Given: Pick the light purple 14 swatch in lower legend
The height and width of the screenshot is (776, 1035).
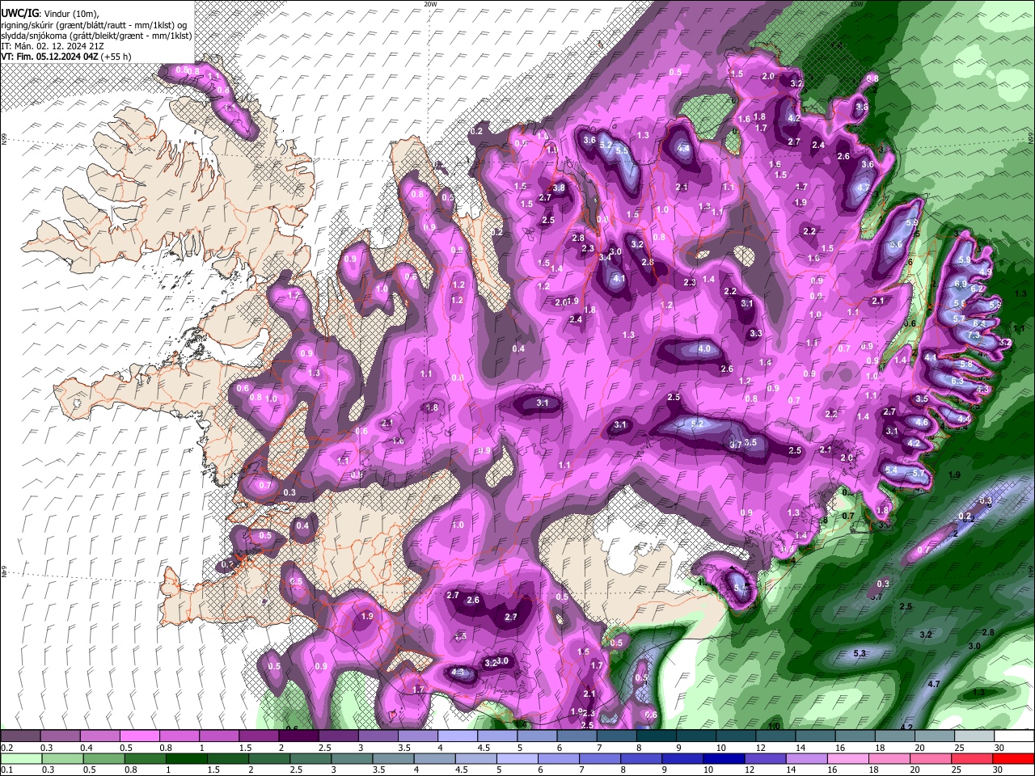Looking at the screenshot, I should [806, 758].
